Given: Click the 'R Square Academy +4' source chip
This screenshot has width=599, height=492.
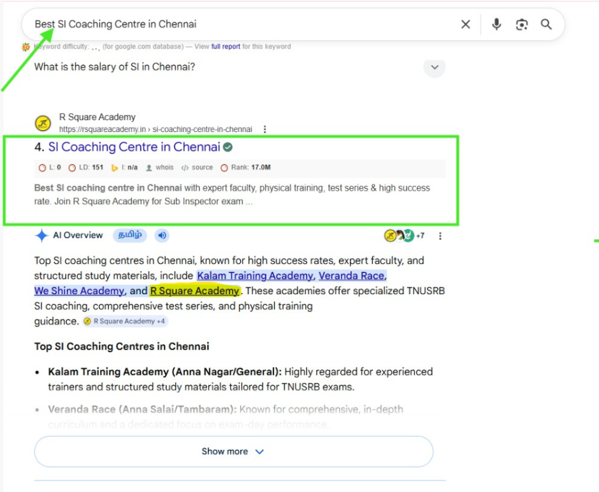Looking at the screenshot, I should [x=126, y=322].
